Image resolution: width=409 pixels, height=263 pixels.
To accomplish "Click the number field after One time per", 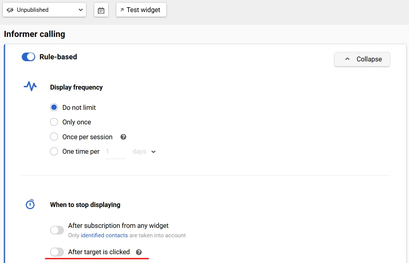I will point(116,152).
